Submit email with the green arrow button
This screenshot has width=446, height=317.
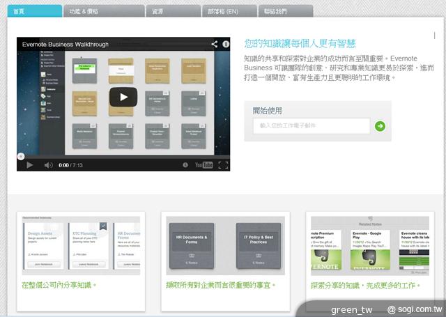380,126
